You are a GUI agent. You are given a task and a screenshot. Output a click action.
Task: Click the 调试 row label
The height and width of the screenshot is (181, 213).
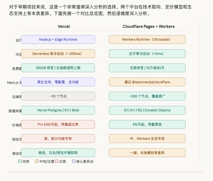pos(17,153)
